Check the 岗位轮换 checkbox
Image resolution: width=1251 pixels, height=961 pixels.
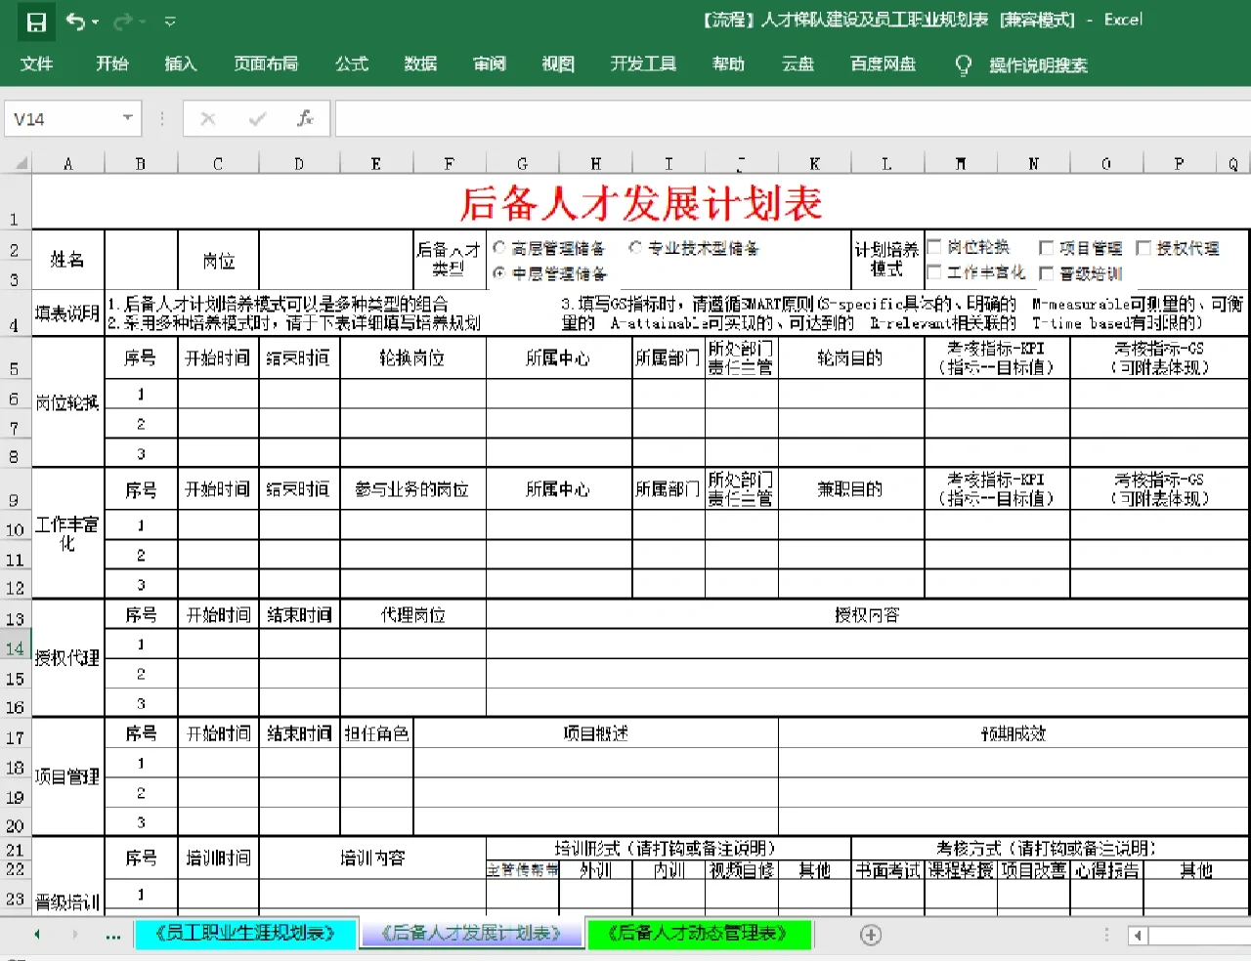click(x=934, y=247)
